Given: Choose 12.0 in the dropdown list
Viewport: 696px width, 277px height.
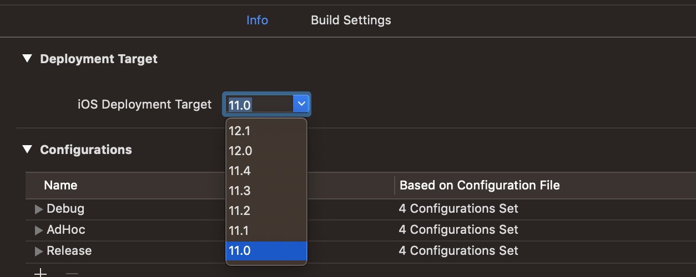Looking at the screenshot, I should 266,151.
